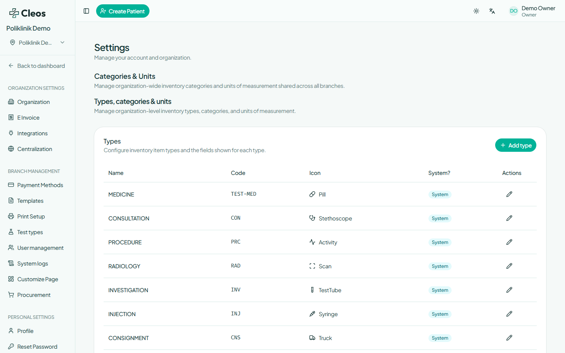Click the Name column header
The height and width of the screenshot is (353, 565).
pos(116,173)
